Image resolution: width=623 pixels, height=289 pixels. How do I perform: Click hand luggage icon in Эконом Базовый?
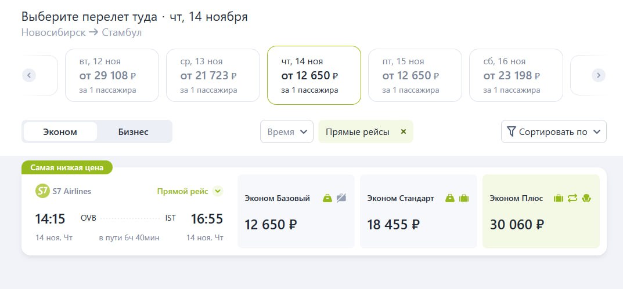[x=327, y=198]
